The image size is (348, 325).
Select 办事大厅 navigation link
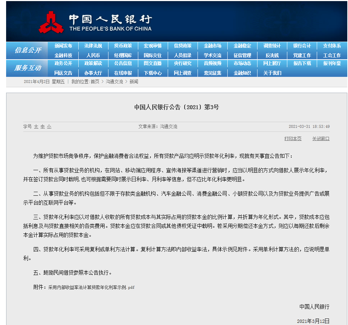[x=93, y=73]
